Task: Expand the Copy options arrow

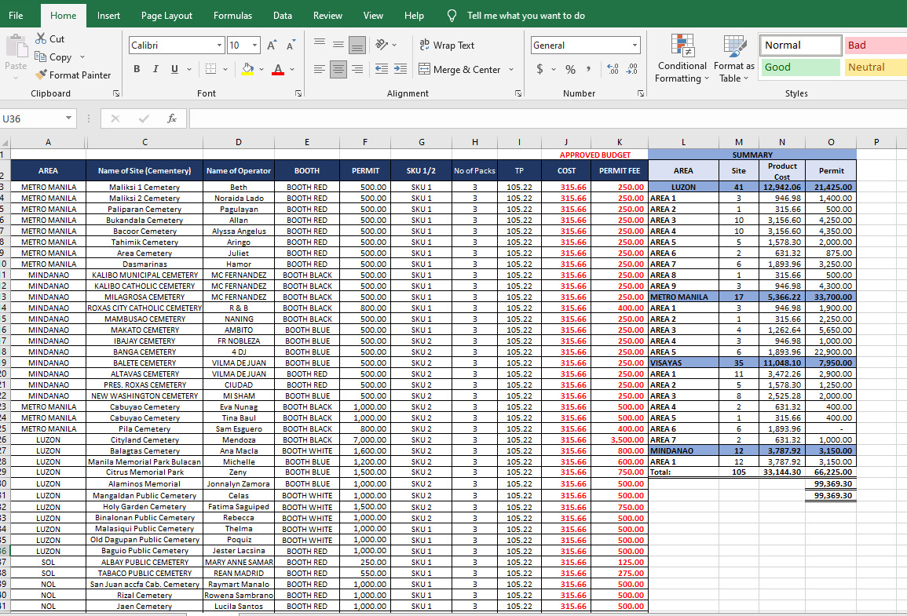Action: (82, 56)
